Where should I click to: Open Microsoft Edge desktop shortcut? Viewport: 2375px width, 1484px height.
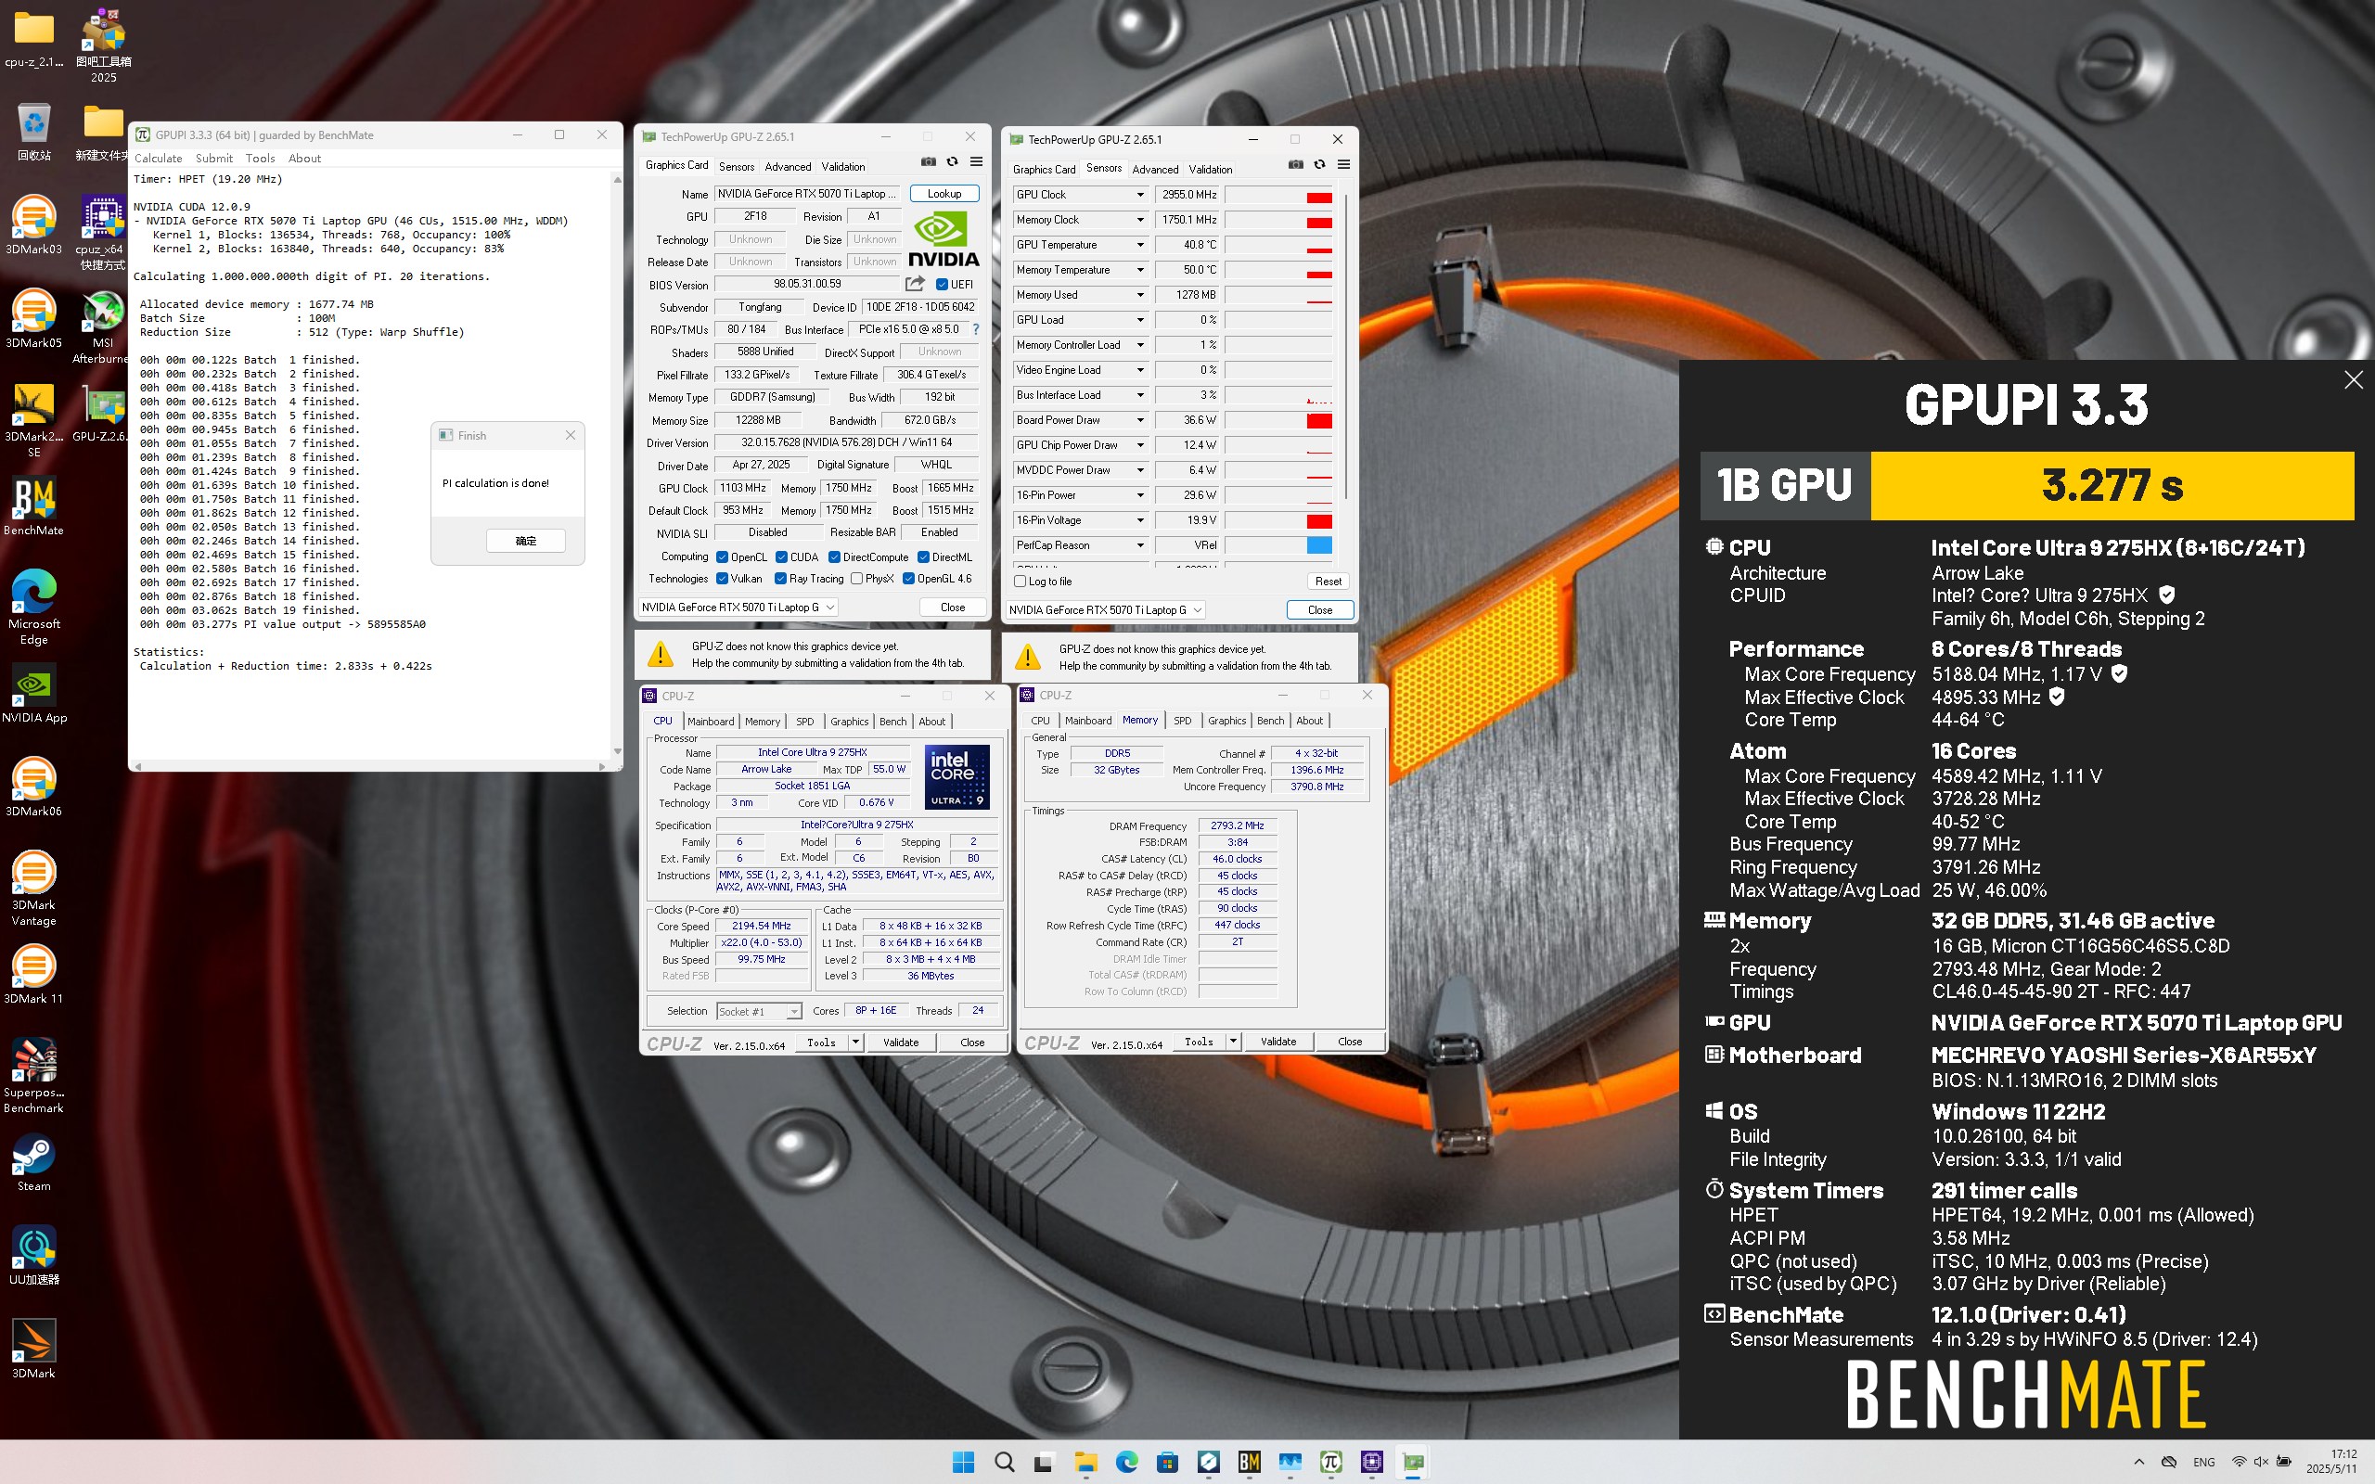point(33,607)
